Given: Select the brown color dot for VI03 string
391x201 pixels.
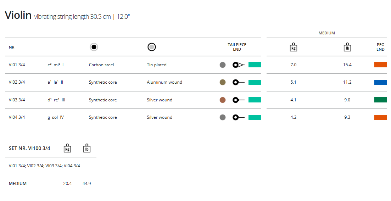Looking at the screenshot, I should [223, 100].
